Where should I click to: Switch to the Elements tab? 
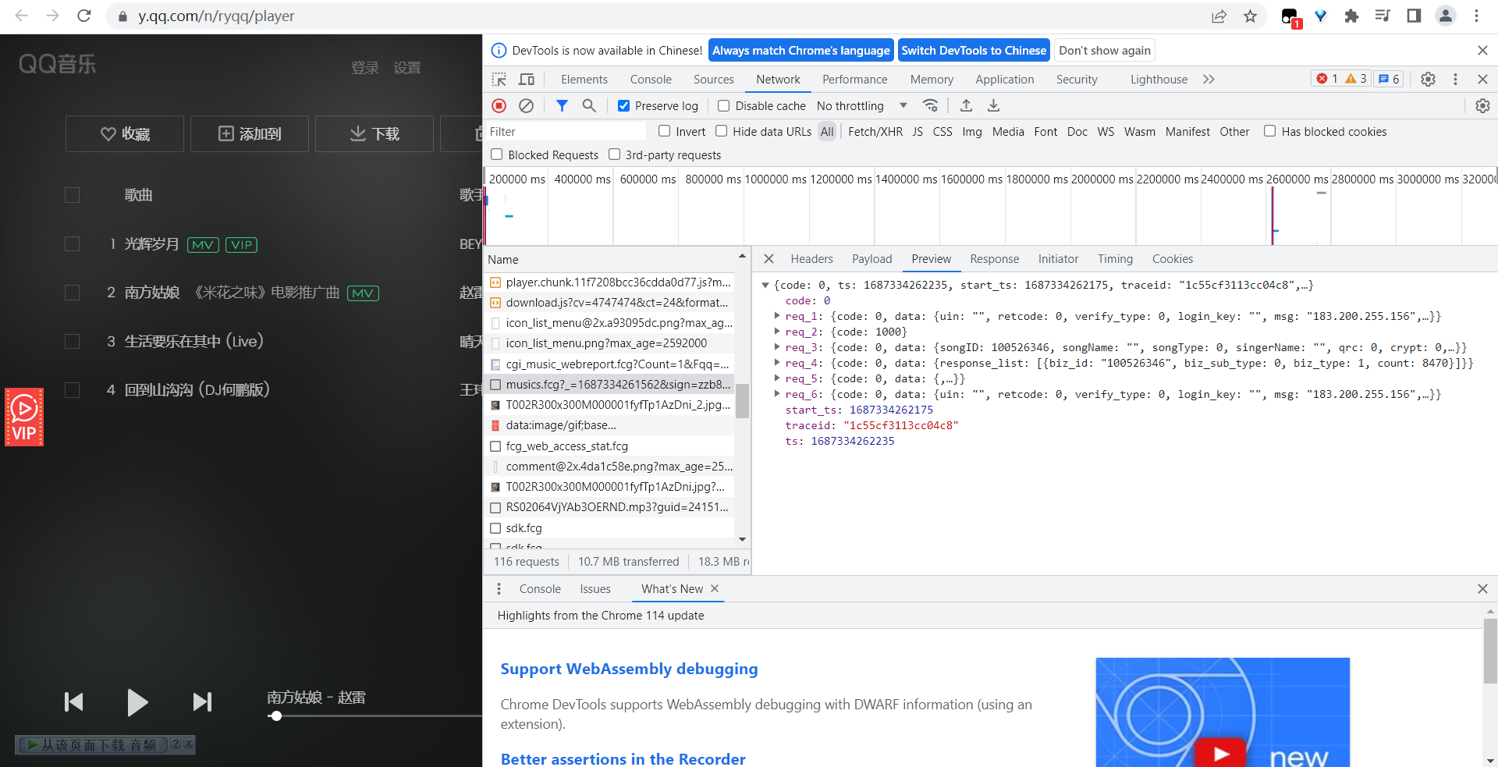click(x=584, y=80)
